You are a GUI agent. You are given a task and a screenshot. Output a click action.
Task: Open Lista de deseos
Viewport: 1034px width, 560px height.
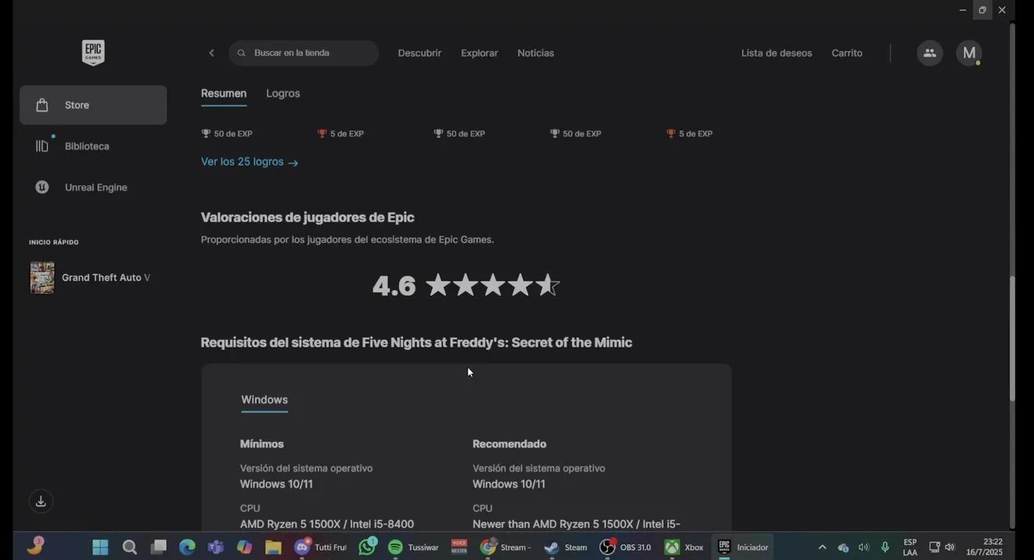tap(776, 53)
